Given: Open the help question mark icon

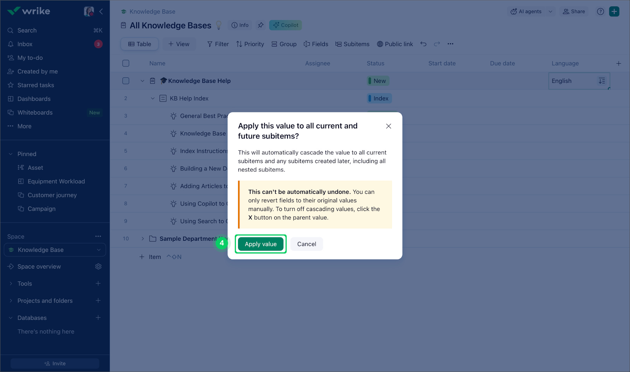Looking at the screenshot, I should click(601, 12).
